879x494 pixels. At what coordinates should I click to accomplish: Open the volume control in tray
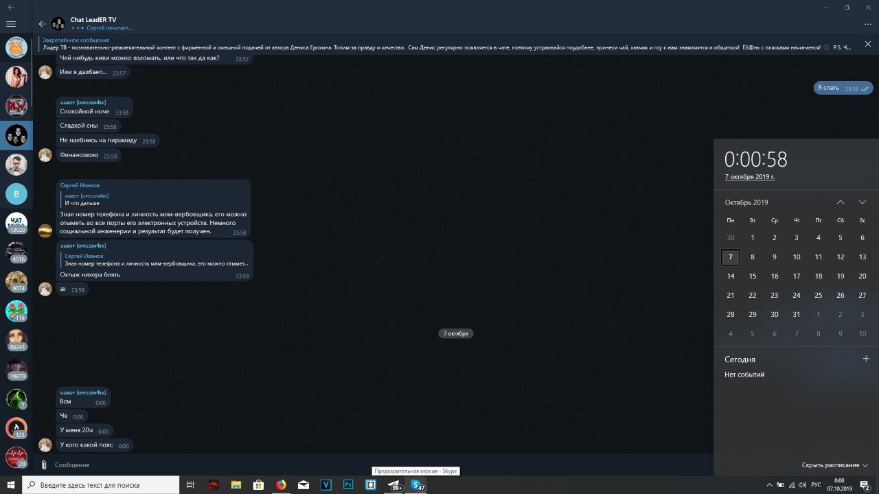click(802, 485)
